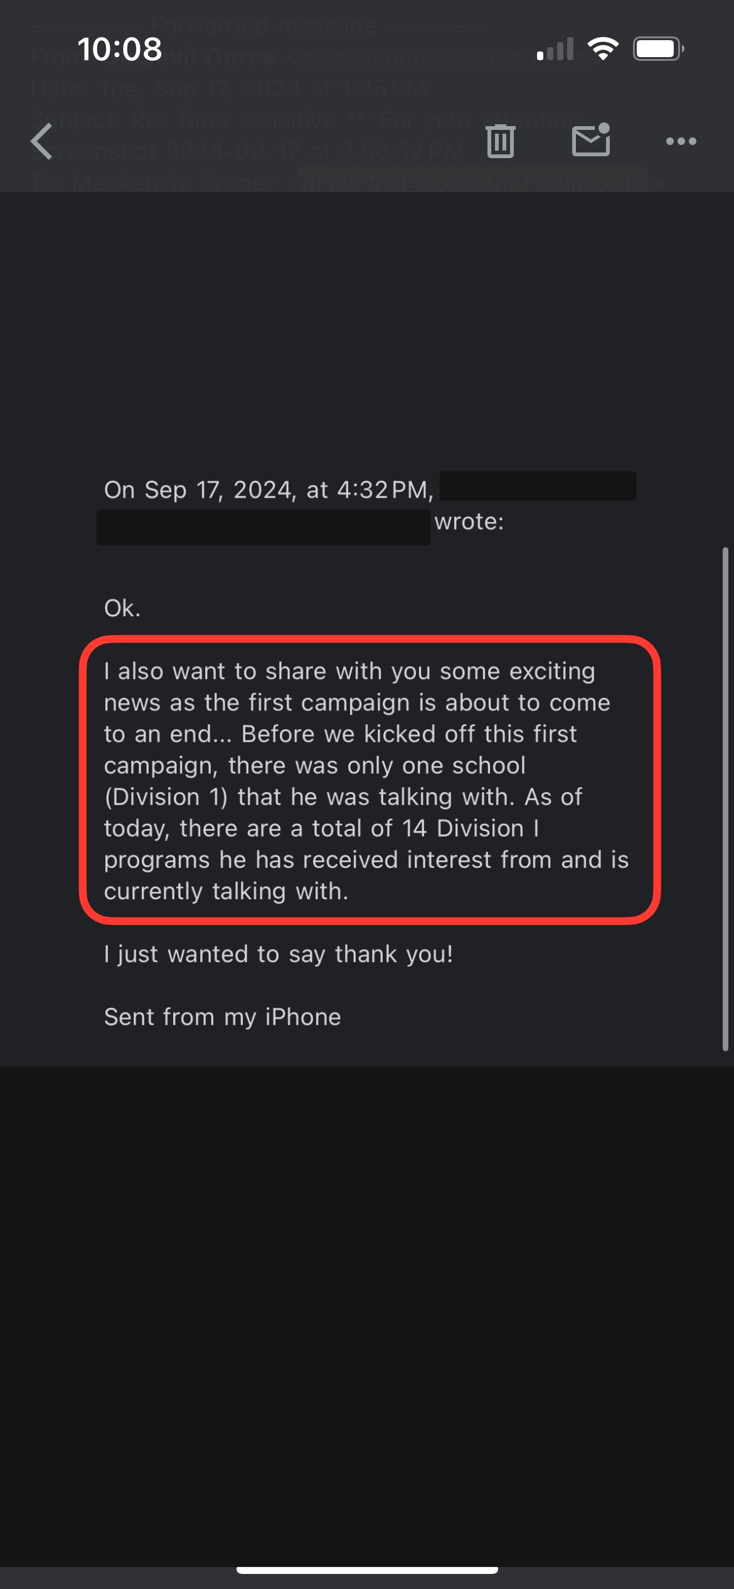Tap the "wrote:" text in quote header
Screen dimensions: 734x1589
coord(469,522)
